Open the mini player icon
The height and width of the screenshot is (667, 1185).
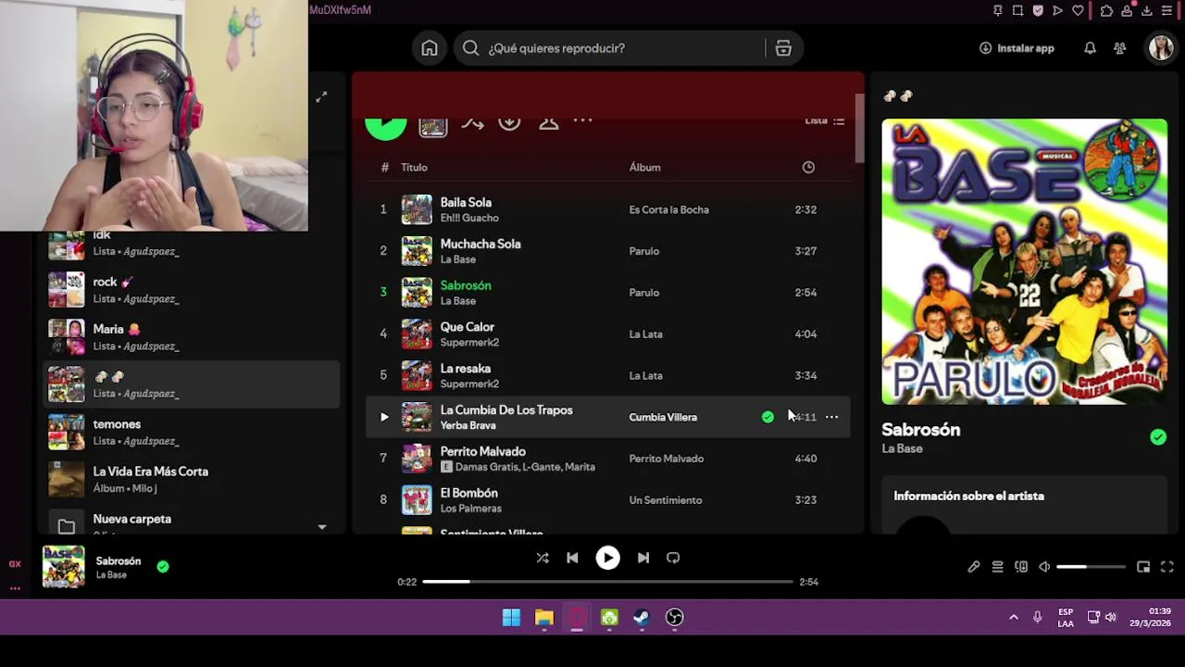click(1143, 567)
